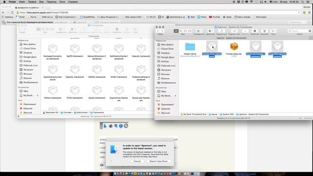Open the Action gear dropdown in the Aperture window
313x176 pixels.
tap(211, 31)
